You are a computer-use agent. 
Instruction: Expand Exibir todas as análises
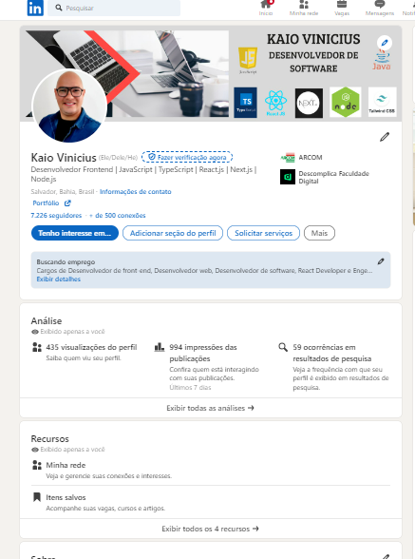(211, 408)
